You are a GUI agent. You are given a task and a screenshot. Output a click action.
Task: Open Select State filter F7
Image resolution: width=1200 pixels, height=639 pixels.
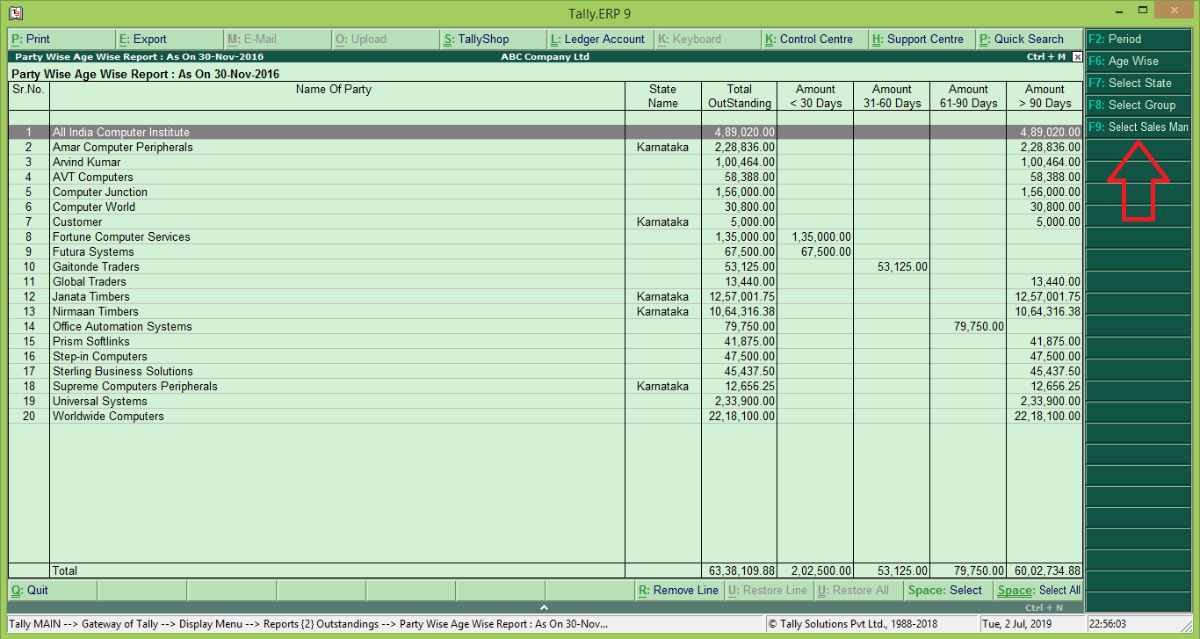click(1137, 83)
